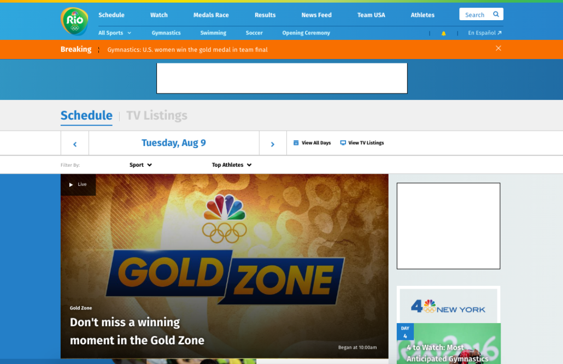Go to previous day arrow
The width and height of the screenshot is (563, 364).
click(x=75, y=144)
